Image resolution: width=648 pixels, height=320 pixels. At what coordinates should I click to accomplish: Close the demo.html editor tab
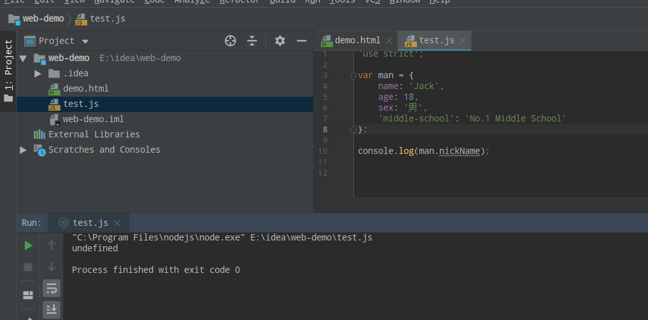pos(388,41)
